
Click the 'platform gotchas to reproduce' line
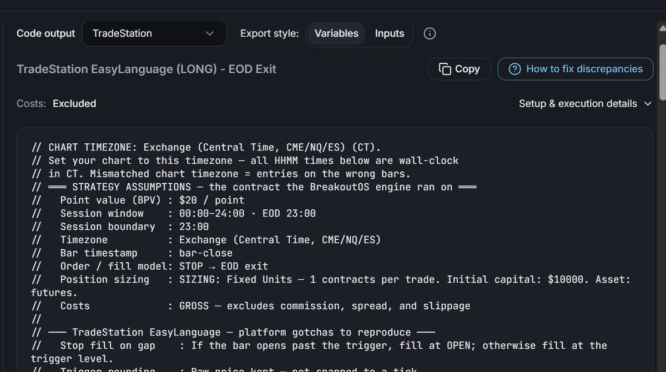pos(233,332)
